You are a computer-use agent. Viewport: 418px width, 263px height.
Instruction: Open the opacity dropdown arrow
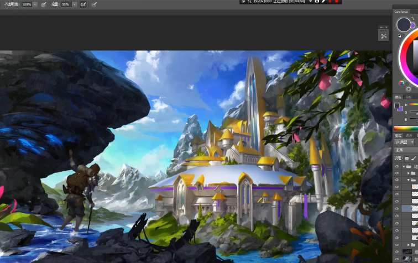(x=35, y=4)
